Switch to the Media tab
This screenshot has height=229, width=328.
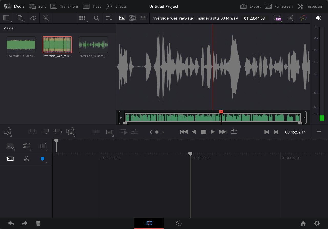pyautogui.click(x=14, y=6)
